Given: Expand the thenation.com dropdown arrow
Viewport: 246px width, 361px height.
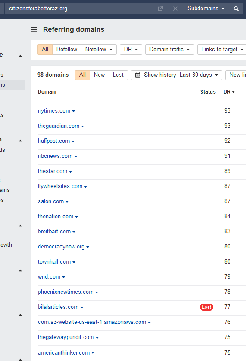Looking at the screenshot, I should pyautogui.click(x=77, y=217).
